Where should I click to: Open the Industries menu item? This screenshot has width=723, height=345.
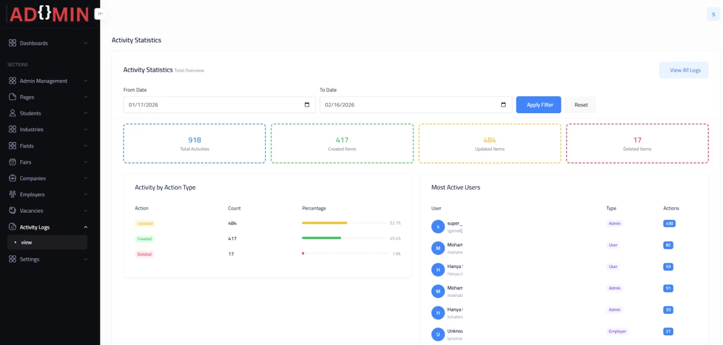click(31, 129)
